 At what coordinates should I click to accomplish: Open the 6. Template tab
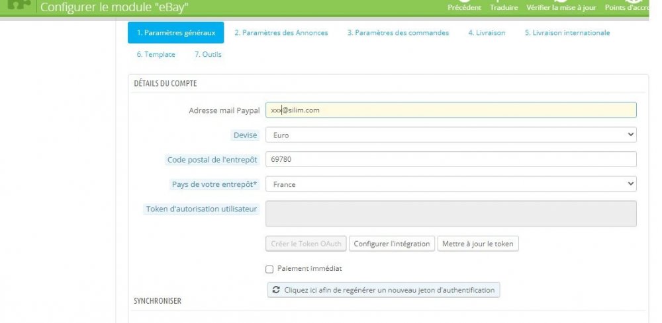tap(156, 54)
